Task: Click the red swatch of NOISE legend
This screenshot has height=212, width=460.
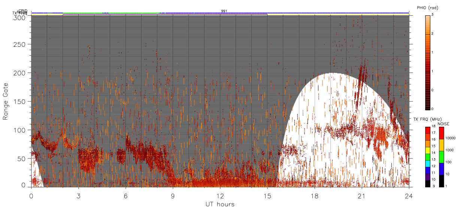Action: click(442, 133)
